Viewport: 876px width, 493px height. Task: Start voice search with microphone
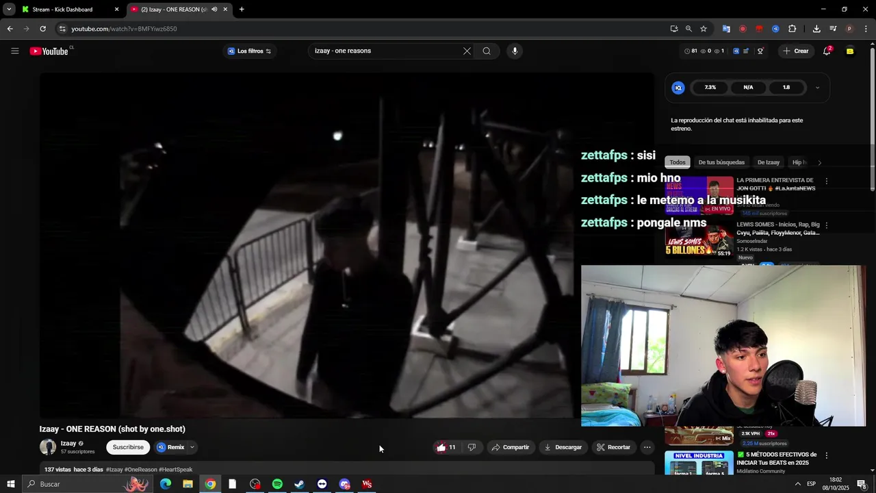515,51
